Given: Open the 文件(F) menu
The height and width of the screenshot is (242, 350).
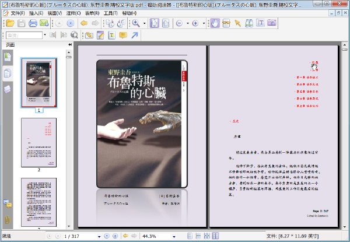Looking at the screenshot, I should (17, 13).
